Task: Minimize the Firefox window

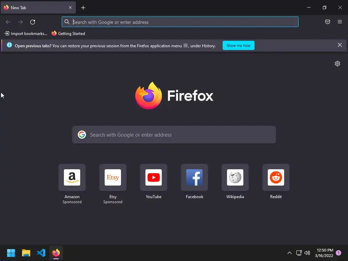Action: [309, 7]
